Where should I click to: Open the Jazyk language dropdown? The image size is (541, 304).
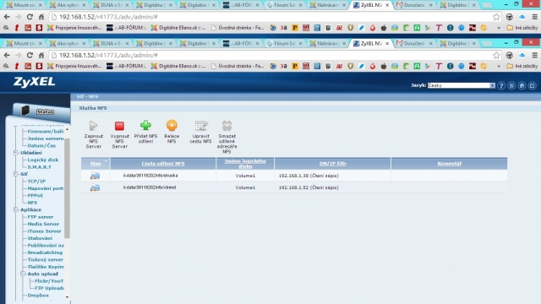tap(462, 85)
